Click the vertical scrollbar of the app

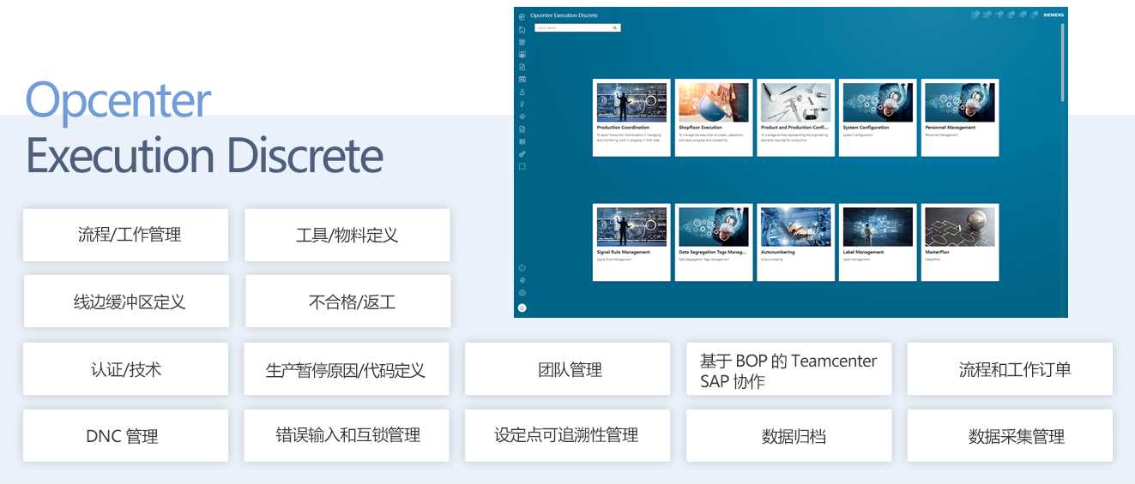(1063, 64)
